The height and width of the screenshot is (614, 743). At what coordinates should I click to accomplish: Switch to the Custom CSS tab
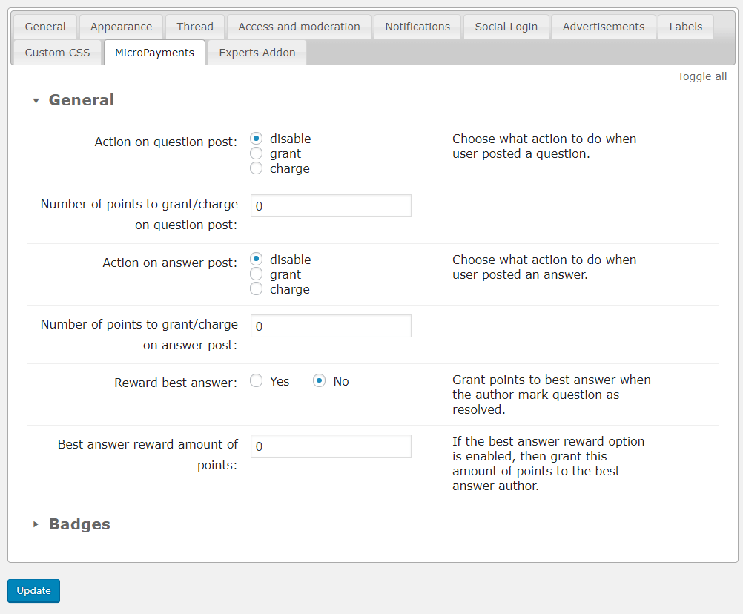(57, 53)
